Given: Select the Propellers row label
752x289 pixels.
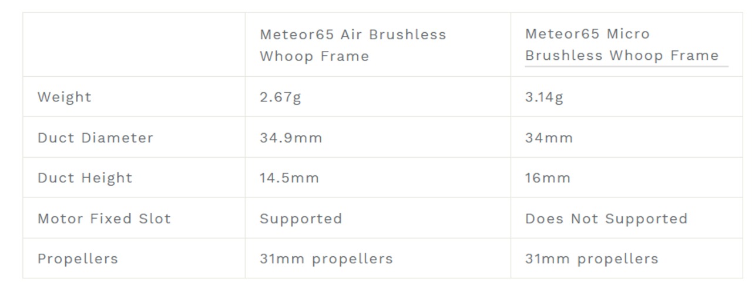Looking at the screenshot, I should click(x=78, y=259).
